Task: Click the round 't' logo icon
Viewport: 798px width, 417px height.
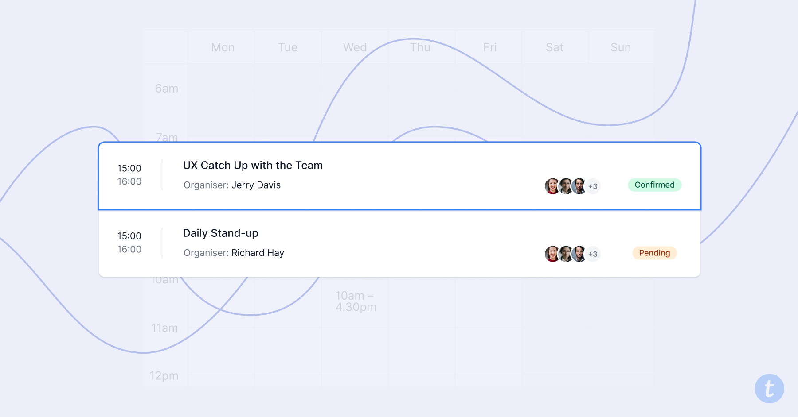Action: point(769,389)
